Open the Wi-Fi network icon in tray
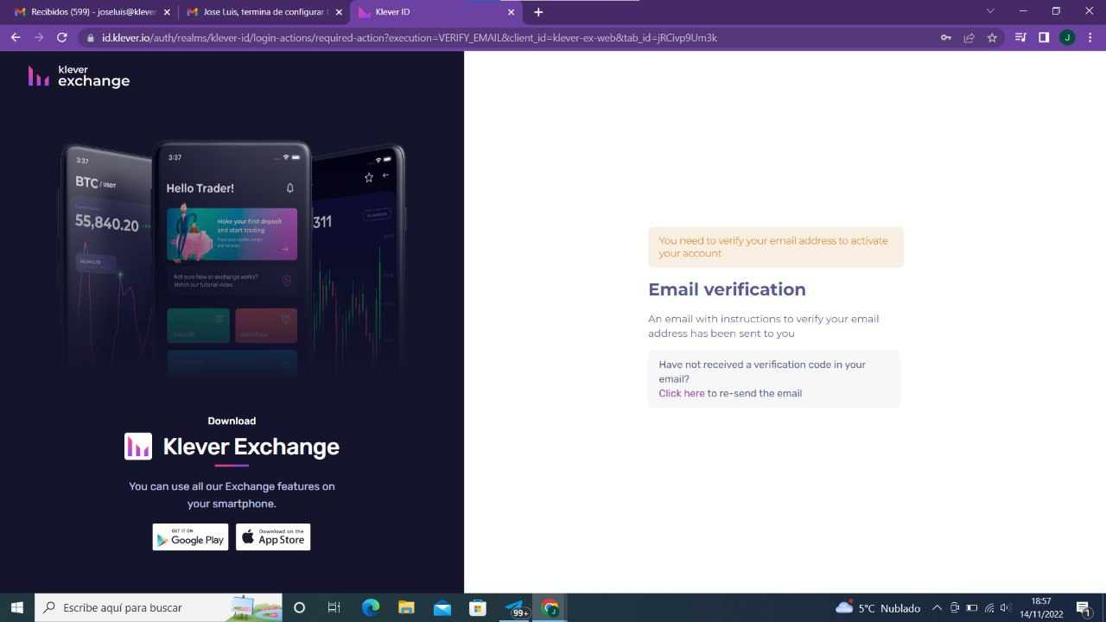The image size is (1106, 622). click(x=989, y=608)
